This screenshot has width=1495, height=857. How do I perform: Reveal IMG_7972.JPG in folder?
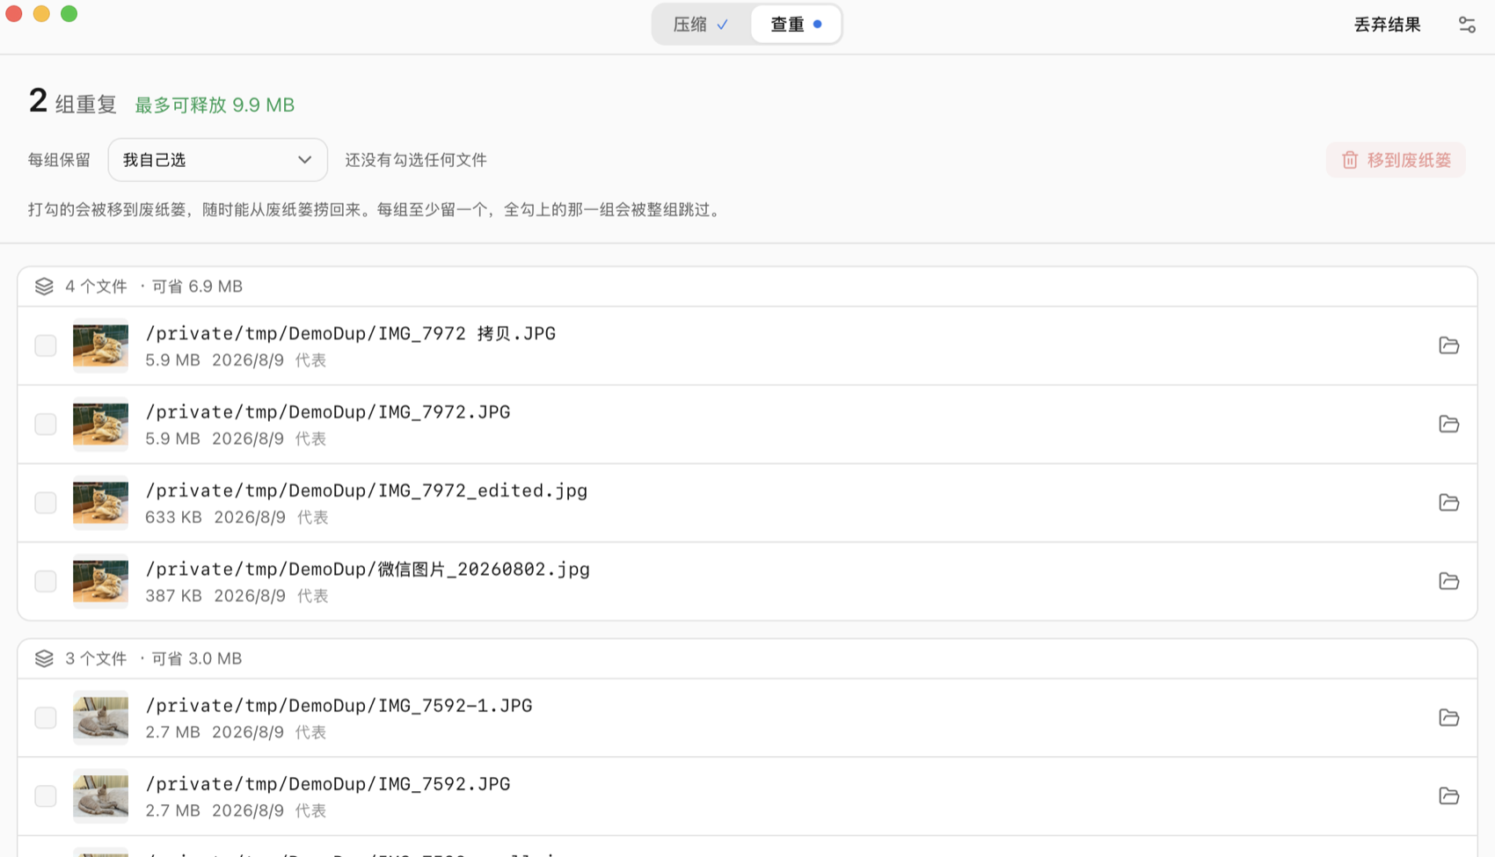1448,424
